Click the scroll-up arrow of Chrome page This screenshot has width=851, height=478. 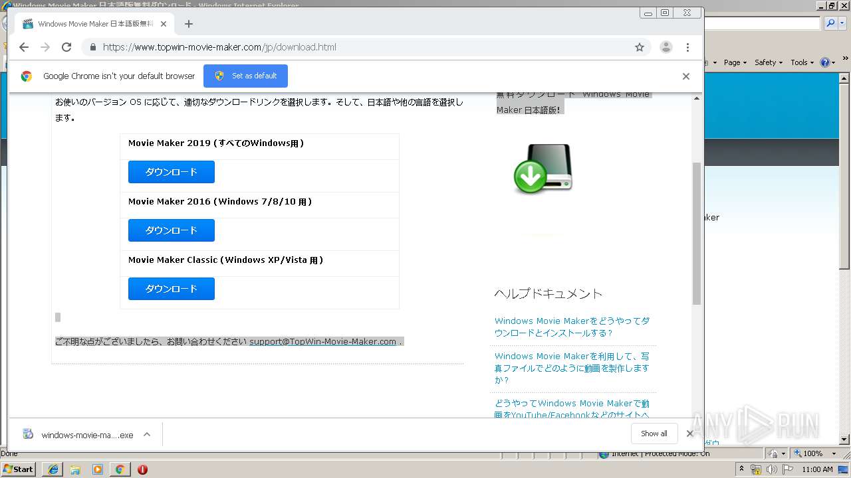(697, 98)
